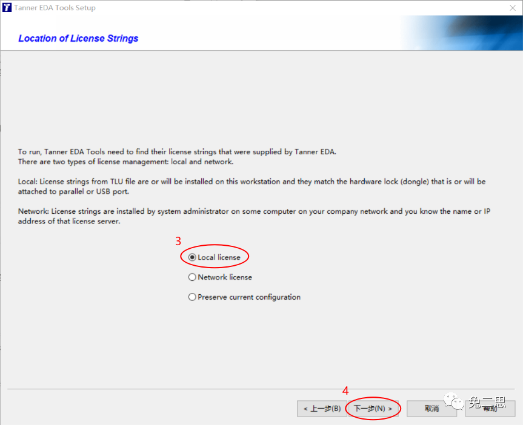Go back with the 上一步(B) button
The image size is (523, 425).
[x=322, y=409]
